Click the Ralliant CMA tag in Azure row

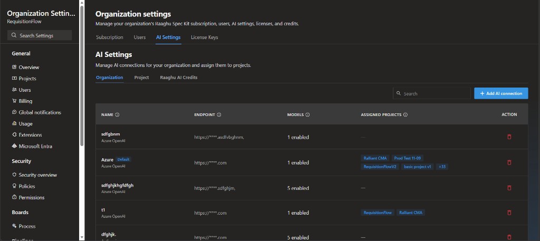(375, 158)
